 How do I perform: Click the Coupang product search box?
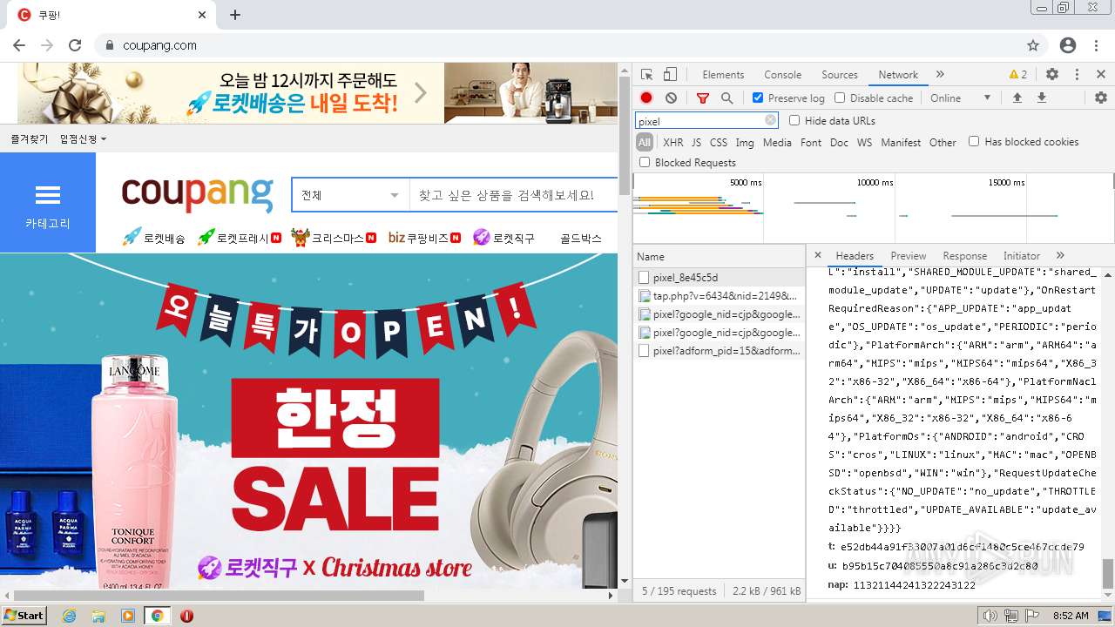tap(514, 195)
